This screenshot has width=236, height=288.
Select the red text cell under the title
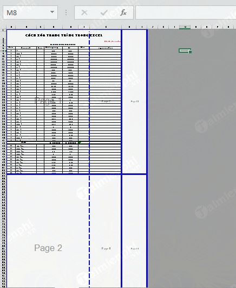pyautogui.click(x=112, y=41)
